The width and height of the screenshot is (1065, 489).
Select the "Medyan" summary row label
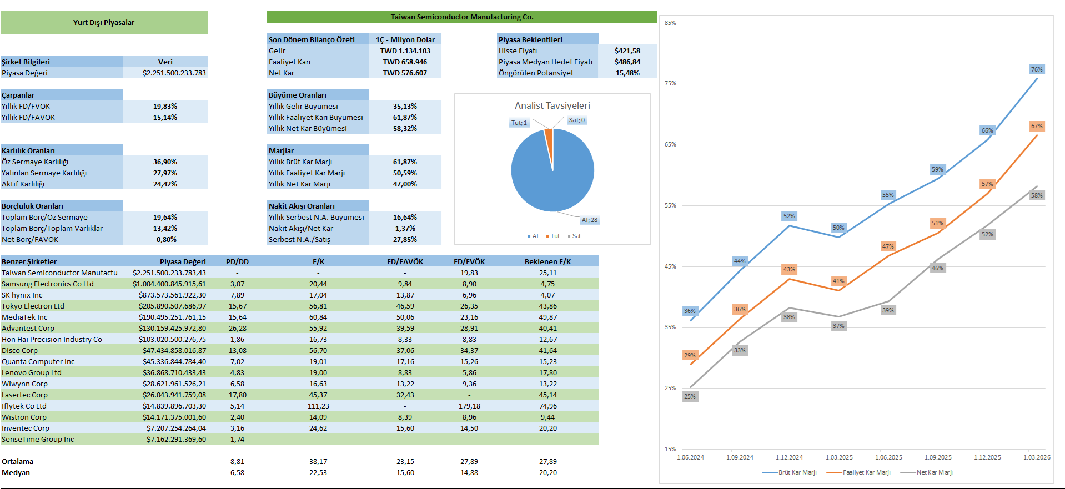[16, 472]
